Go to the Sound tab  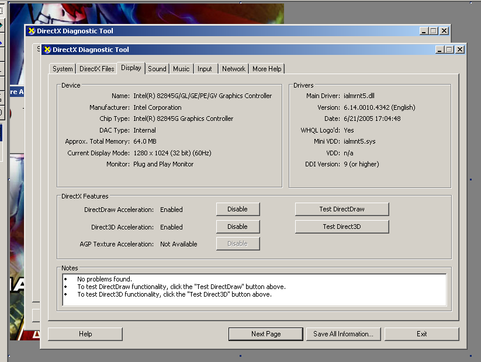pos(157,69)
